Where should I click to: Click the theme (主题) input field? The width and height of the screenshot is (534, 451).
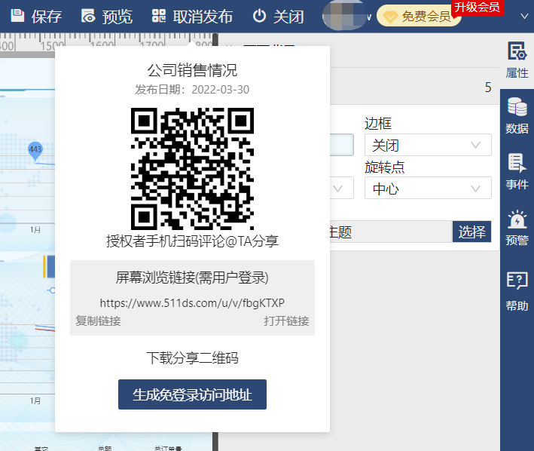click(x=391, y=232)
